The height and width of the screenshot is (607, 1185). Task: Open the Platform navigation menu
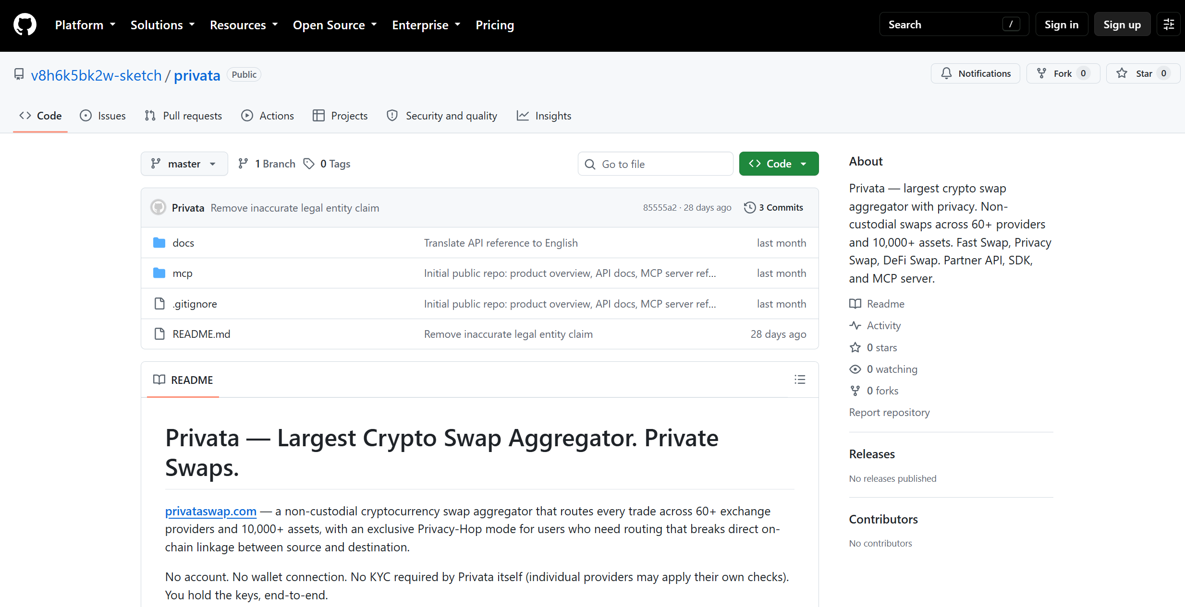[x=86, y=25]
